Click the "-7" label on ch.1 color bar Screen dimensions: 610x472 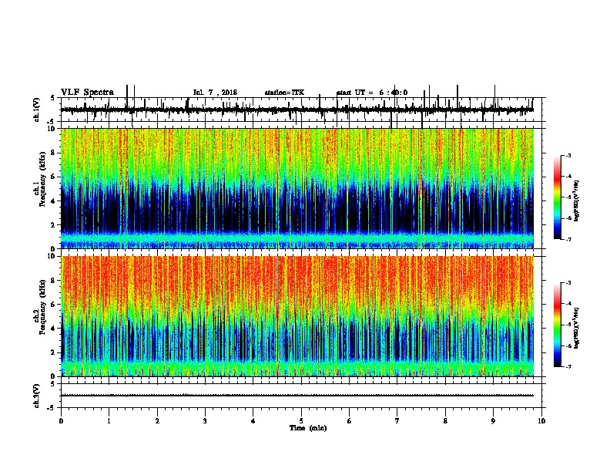[568, 239]
